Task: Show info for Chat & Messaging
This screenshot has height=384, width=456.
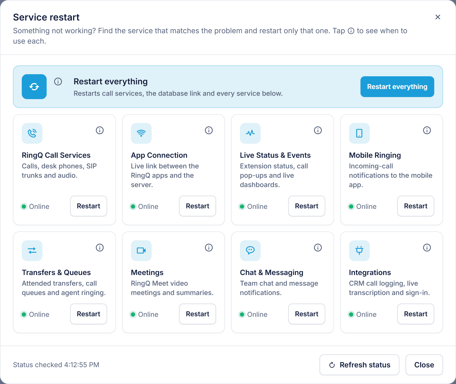Action: click(318, 248)
